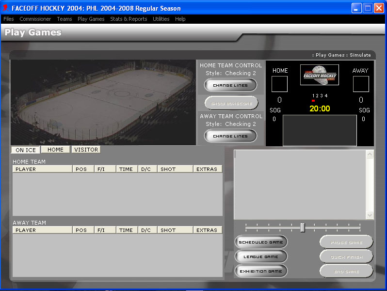Click the simulation speed slider handle
Screen dimensions: 387x291
[303, 228]
